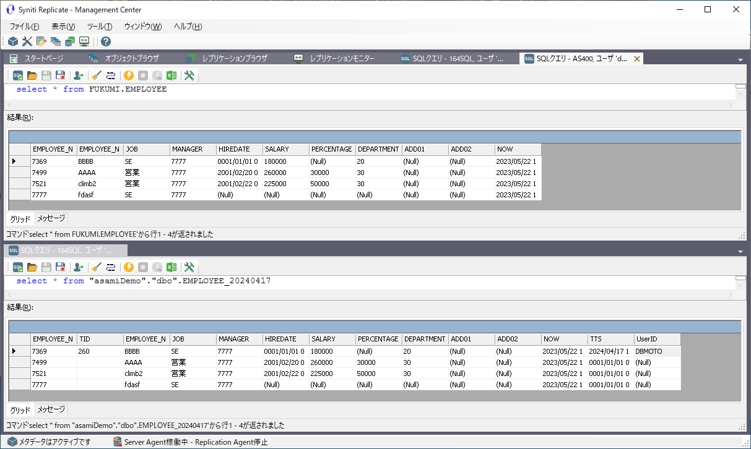Open the ヘルプ(H) menu
This screenshot has width=751, height=449.
(x=188, y=27)
